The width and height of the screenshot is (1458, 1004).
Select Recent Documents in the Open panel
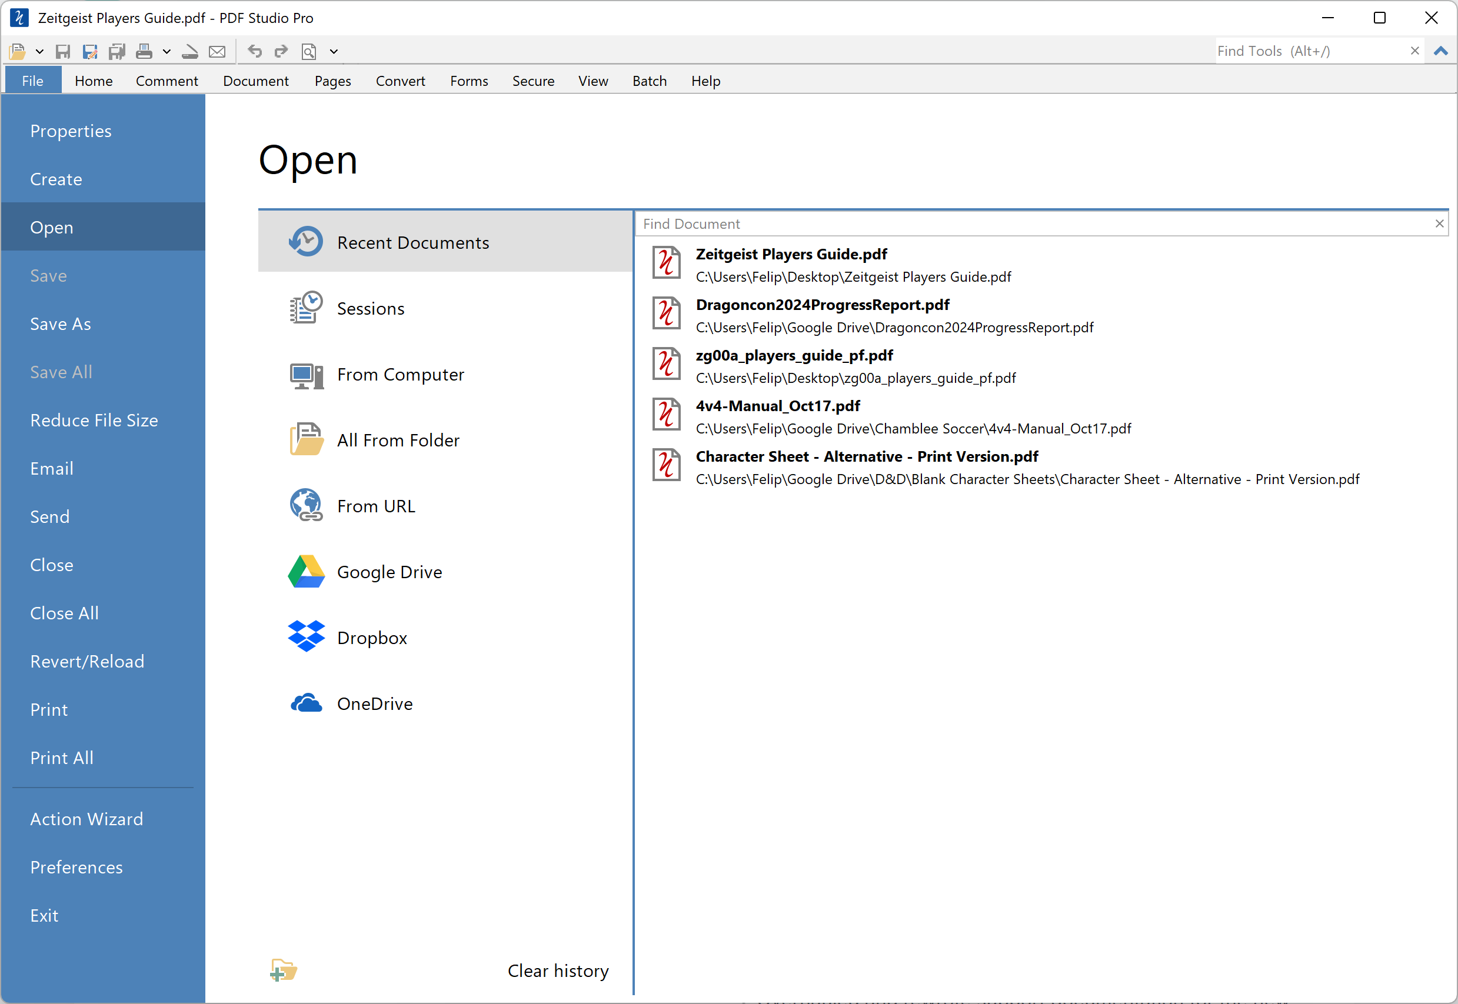413,242
